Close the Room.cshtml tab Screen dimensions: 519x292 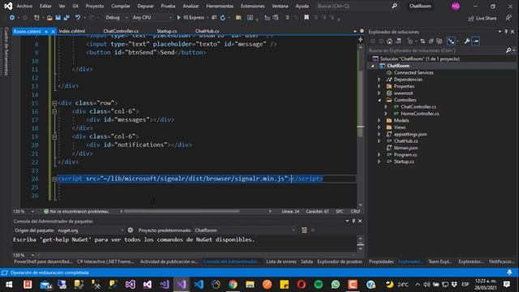pos(53,32)
